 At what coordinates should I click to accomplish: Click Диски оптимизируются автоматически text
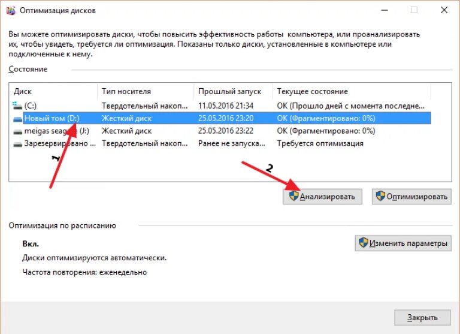[95, 258]
